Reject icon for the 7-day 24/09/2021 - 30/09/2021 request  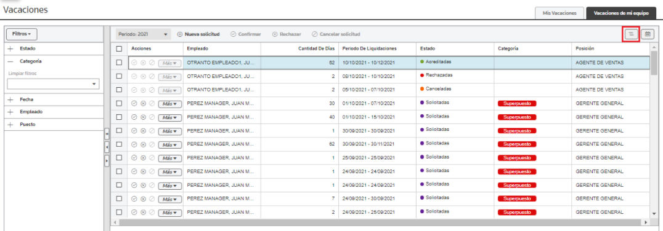pyautogui.click(x=143, y=199)
